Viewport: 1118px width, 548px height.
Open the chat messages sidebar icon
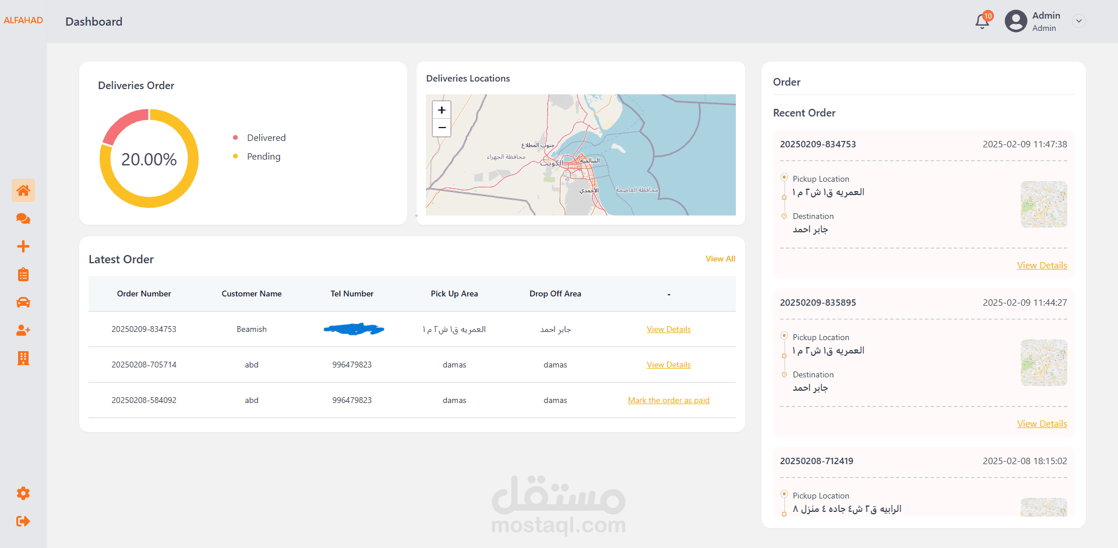[23, 218]
